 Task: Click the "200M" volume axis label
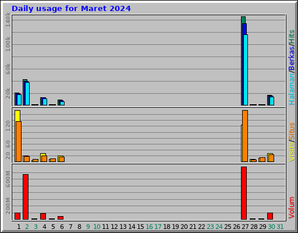(x=8, y=206)
